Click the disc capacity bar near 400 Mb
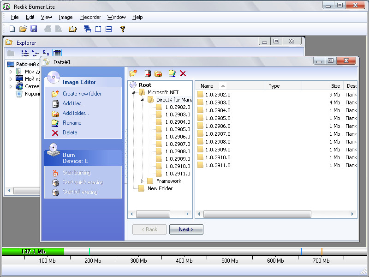Viewport: 369px width, 277px height. [x=184, y=252]
